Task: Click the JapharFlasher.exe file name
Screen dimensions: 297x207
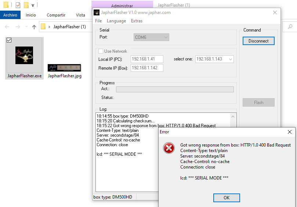Action: point(25,76)
